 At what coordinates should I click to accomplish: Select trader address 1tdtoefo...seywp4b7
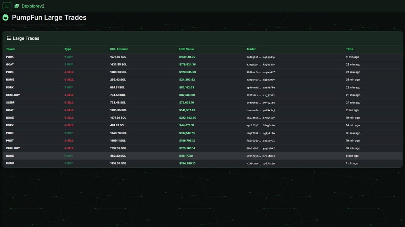261,72
